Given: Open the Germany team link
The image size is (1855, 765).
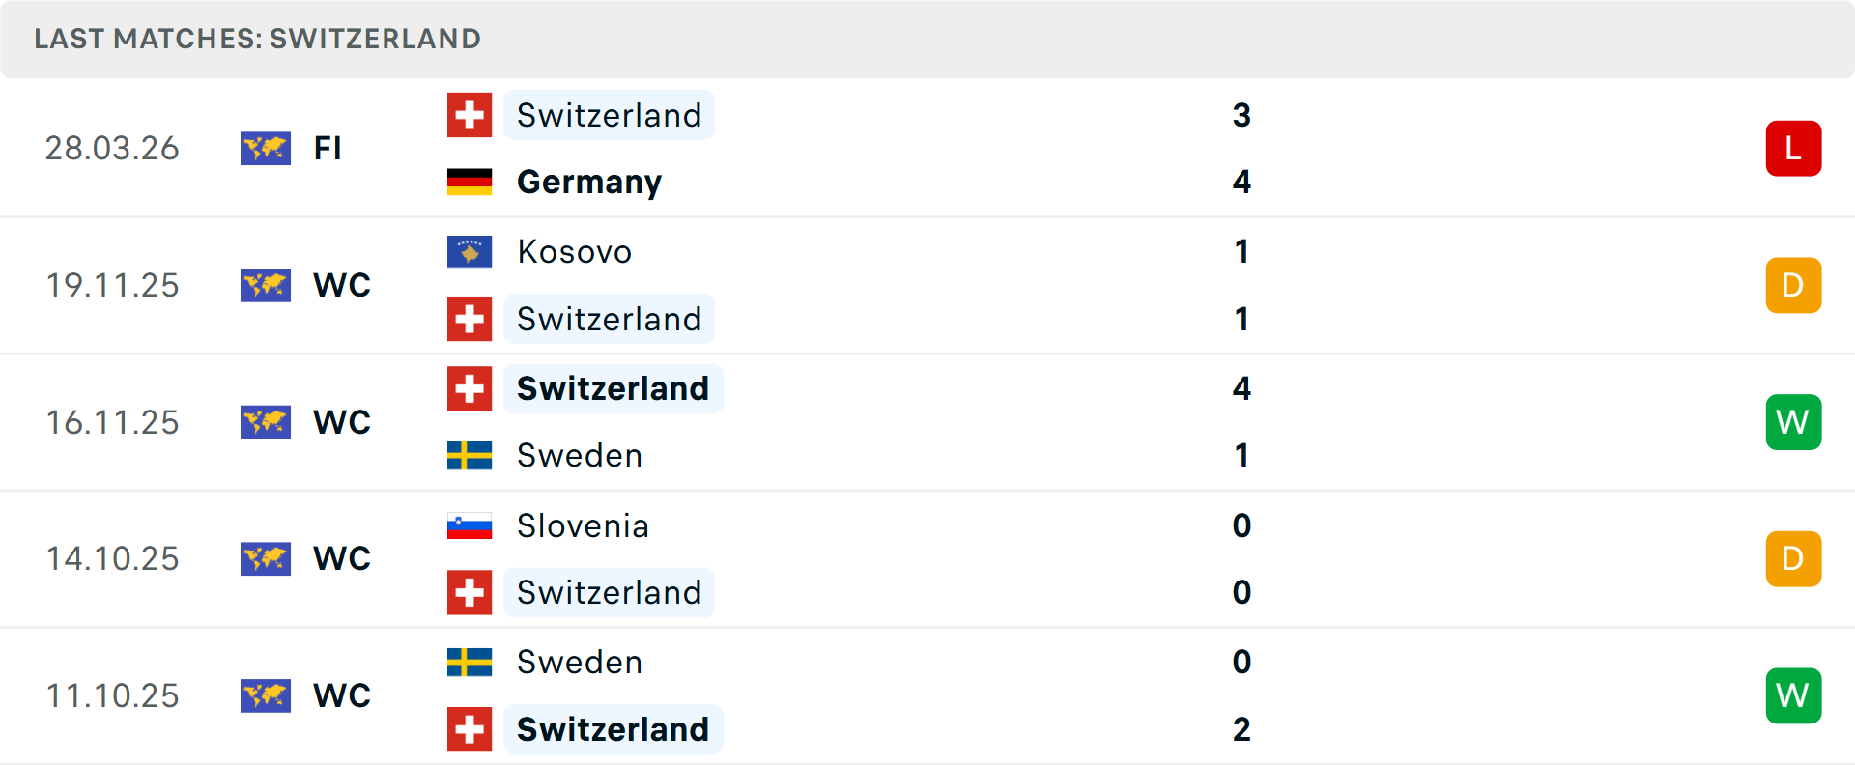Looking at the screenshot, I should 589,182.
